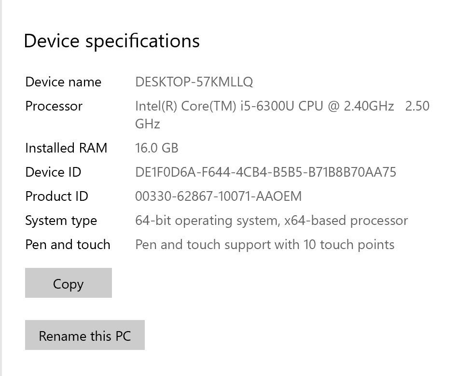471x376 pixels.
Task: Click the 2.50 speed value on Processor line
Action: pos(417,106)
